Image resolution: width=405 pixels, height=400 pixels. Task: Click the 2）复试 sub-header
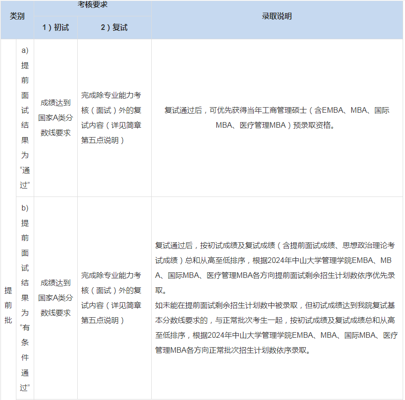[x=115, y=27]
